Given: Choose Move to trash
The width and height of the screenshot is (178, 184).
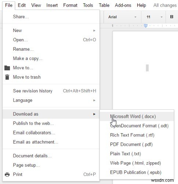Looking at the screenshot, I should [51, 77].
